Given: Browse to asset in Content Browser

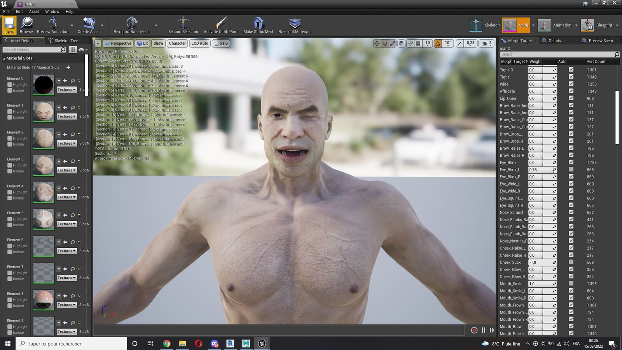Looking at the screenshot, I should coord(26,25).
